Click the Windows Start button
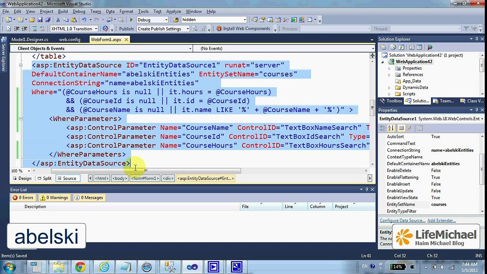Screen dimensions: 487x274 coord(9,267)
